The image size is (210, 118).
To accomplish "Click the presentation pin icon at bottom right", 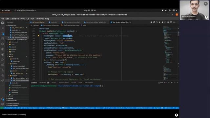I will tap(177, 115).
